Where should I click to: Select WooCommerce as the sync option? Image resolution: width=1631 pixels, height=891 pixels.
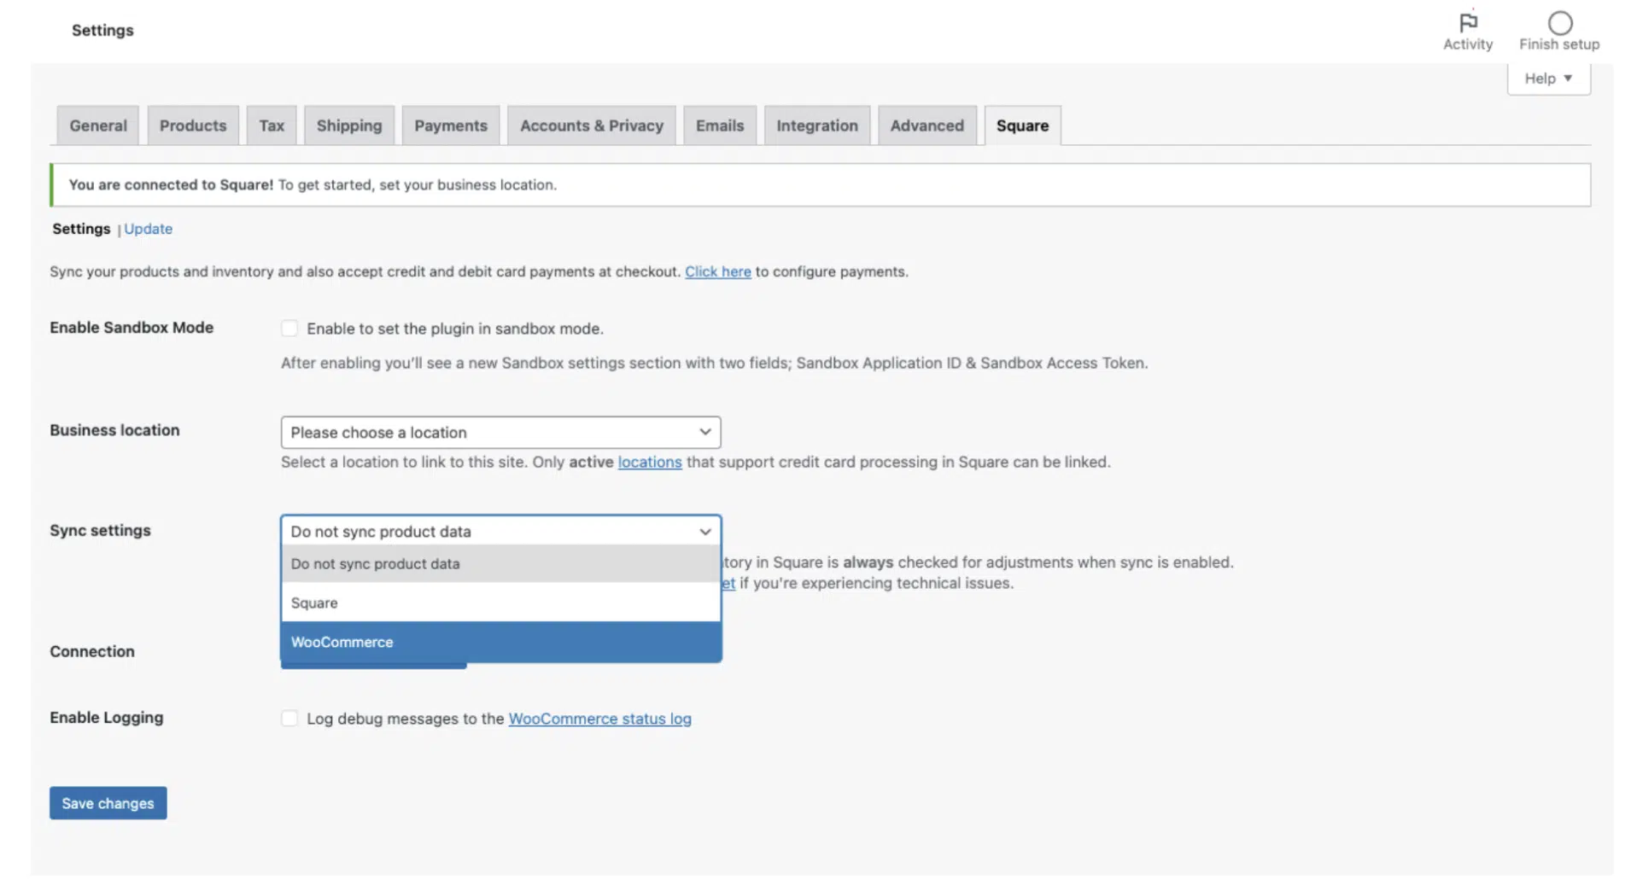(x=342, y=642)
